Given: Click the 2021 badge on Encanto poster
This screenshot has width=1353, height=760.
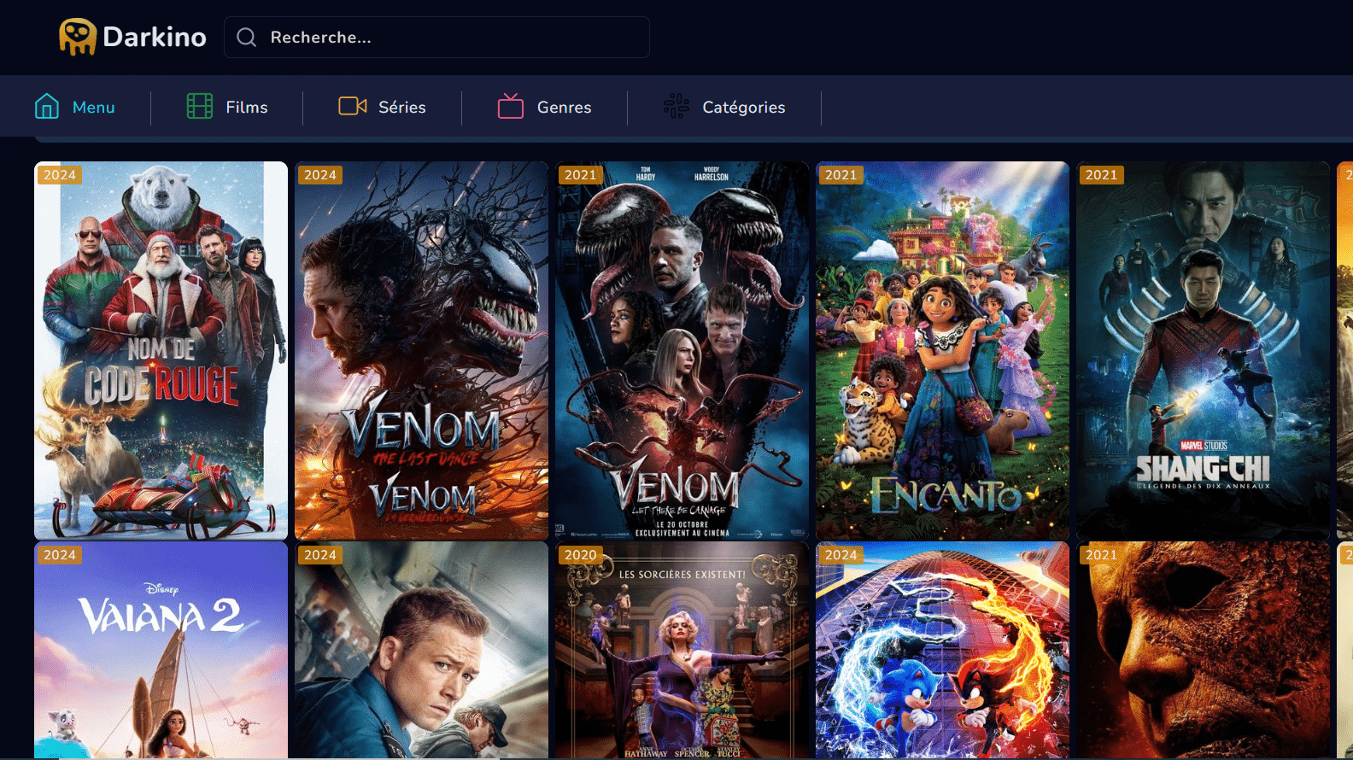Looking at the screenshot, I should 841,175.
